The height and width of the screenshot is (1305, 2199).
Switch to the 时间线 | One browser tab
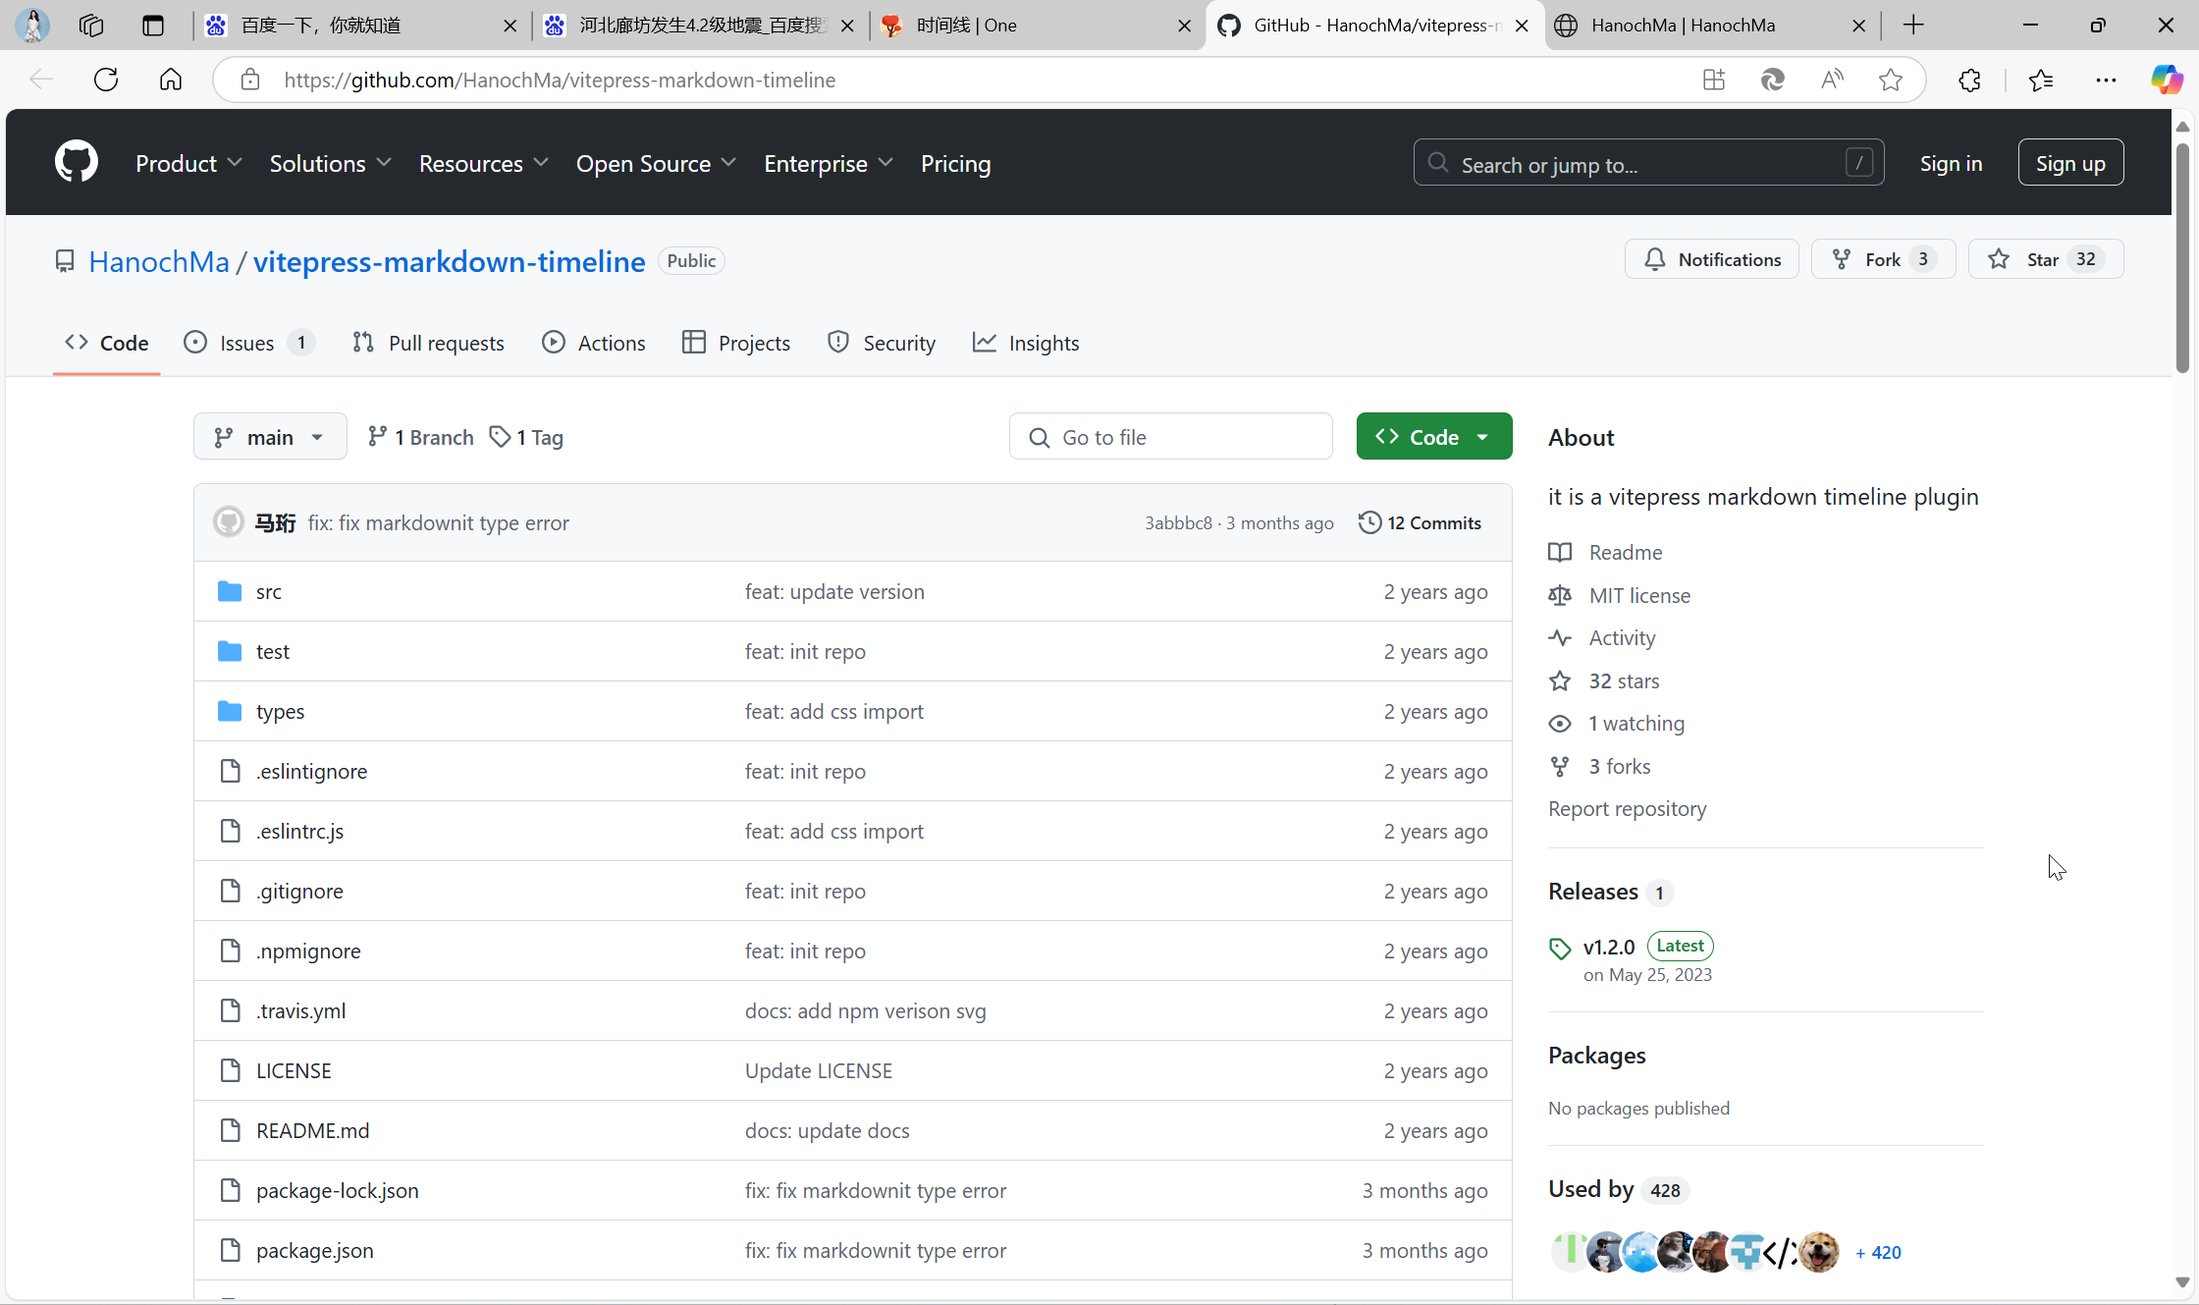coord(1036,26)
